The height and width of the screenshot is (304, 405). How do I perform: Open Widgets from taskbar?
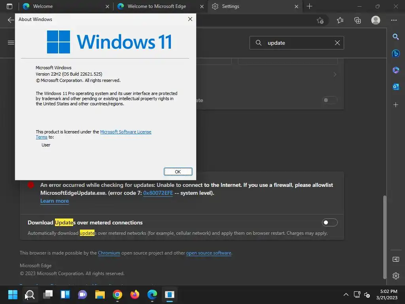click(x=65, y=294)
